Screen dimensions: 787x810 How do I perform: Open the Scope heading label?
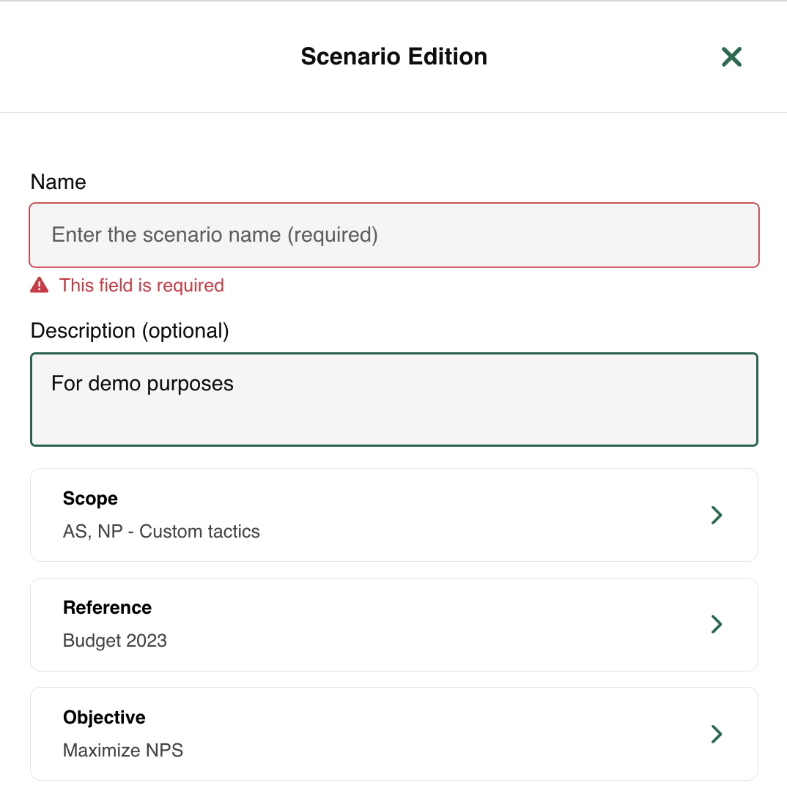[90, 499]
